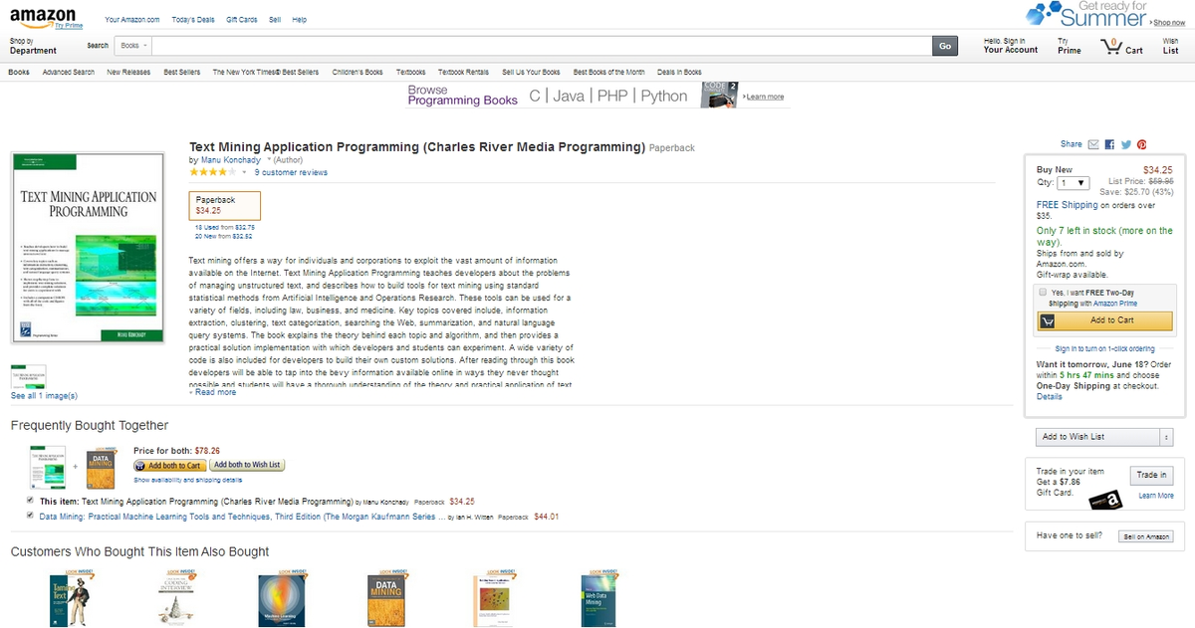The height and width of the screenshot is (628, 1195).
Task: Open Children's Books tab
Action: [x=358, y=72]
